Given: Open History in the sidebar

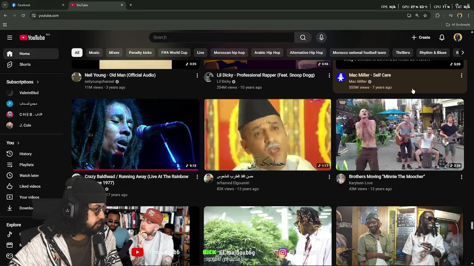Looking at the screenshot, I should click(x=31, y=154).
